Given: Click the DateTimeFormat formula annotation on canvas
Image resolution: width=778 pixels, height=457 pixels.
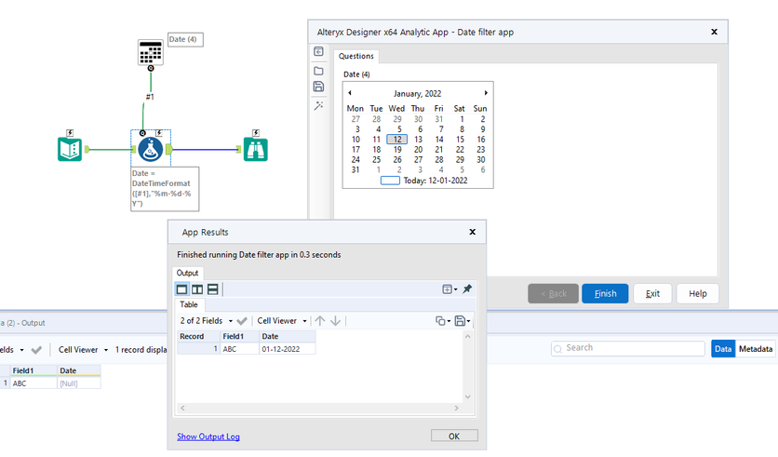Looking at the screenshot, I should pos(165,189).
